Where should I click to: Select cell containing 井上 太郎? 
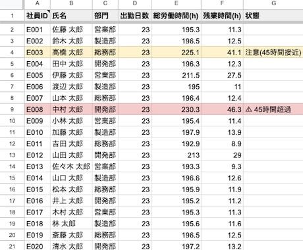click(x=71, y=201)
